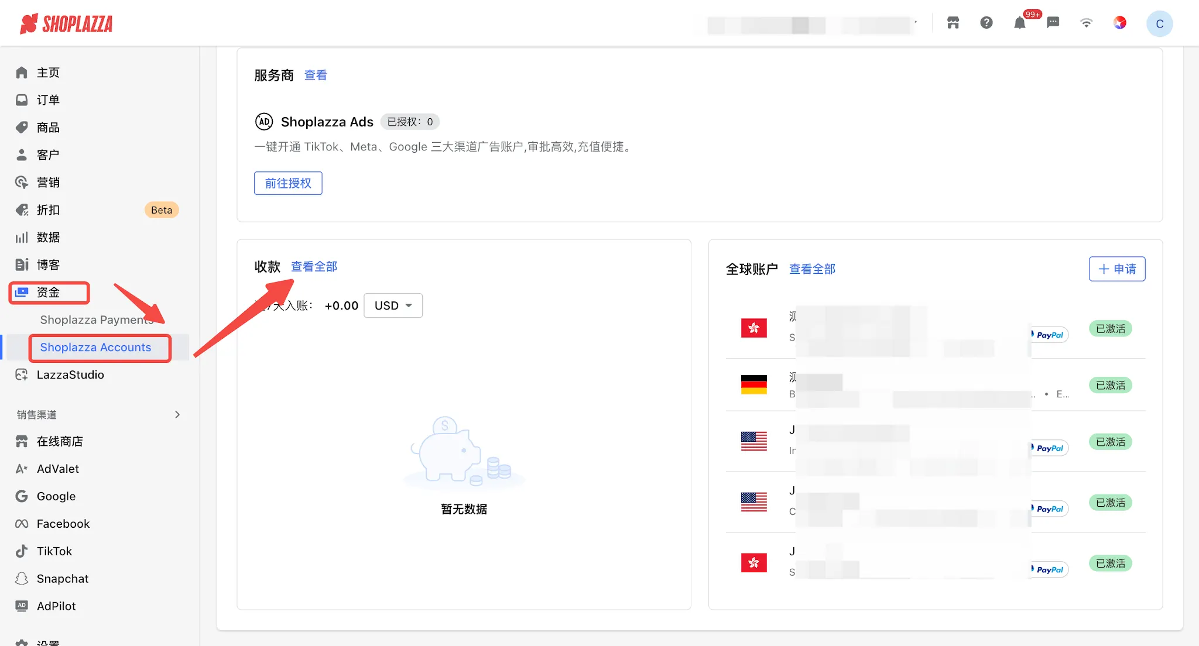Click the TikTok icon

(22, 551)
